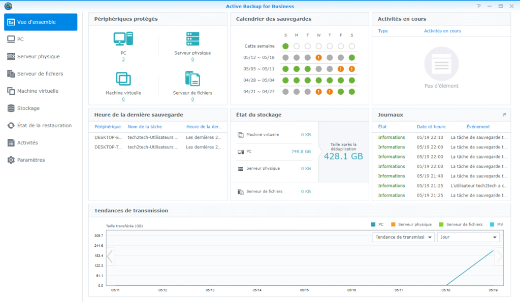
Task: Click the Serveur de fichiers icon in protected devices
Action: tap(192, 79)
